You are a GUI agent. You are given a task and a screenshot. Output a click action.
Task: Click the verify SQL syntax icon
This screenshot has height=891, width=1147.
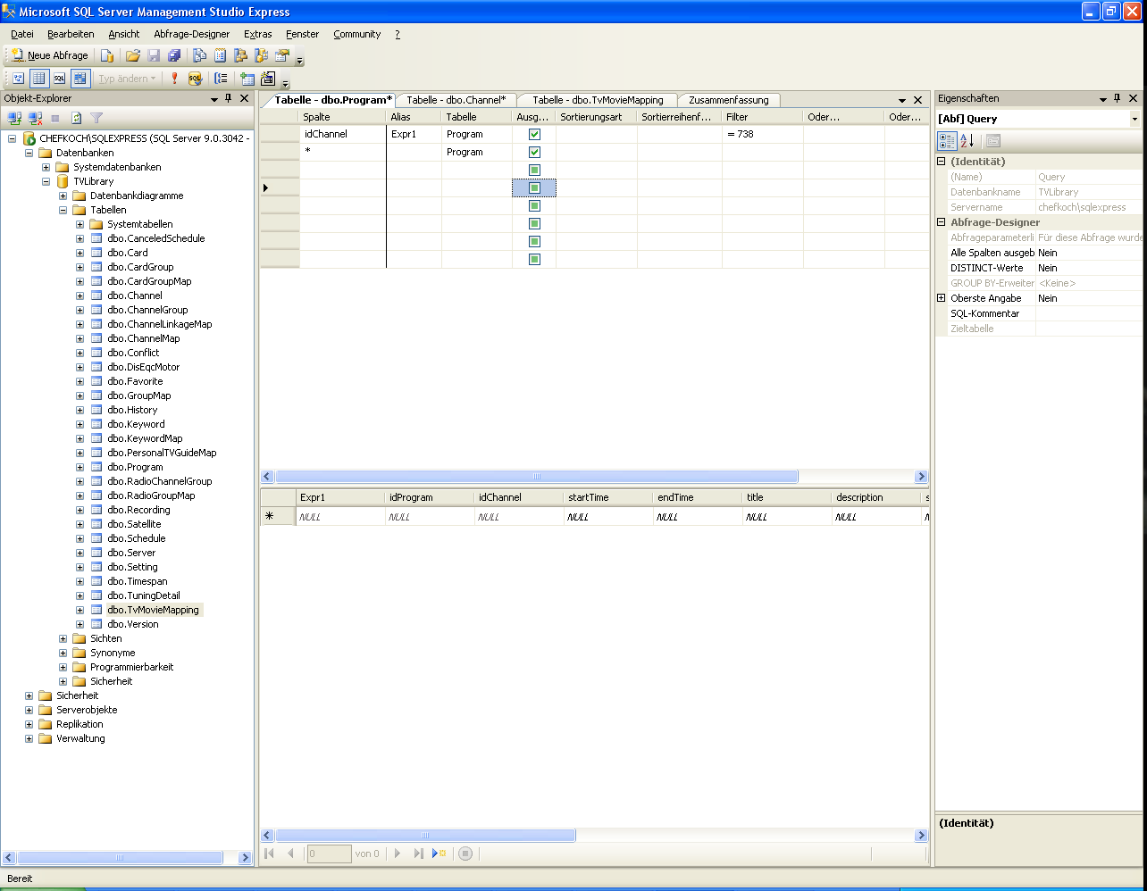195,79
